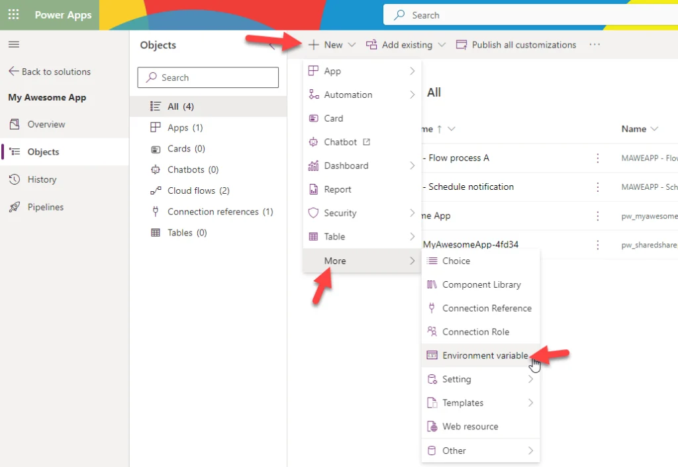Open the More submenu item

point(362,261)
